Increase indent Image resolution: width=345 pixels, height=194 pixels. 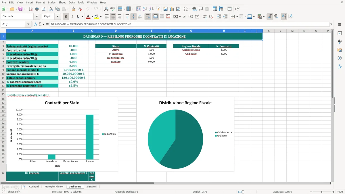219,17
